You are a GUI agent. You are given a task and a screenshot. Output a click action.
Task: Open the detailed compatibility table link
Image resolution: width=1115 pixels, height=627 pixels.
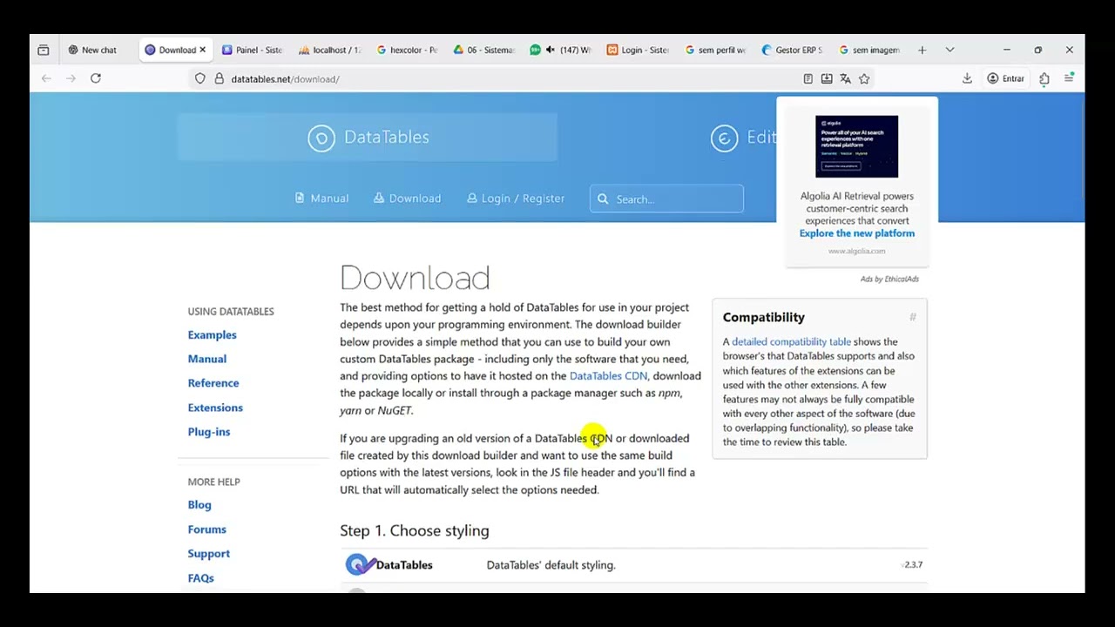pos(791,342)
